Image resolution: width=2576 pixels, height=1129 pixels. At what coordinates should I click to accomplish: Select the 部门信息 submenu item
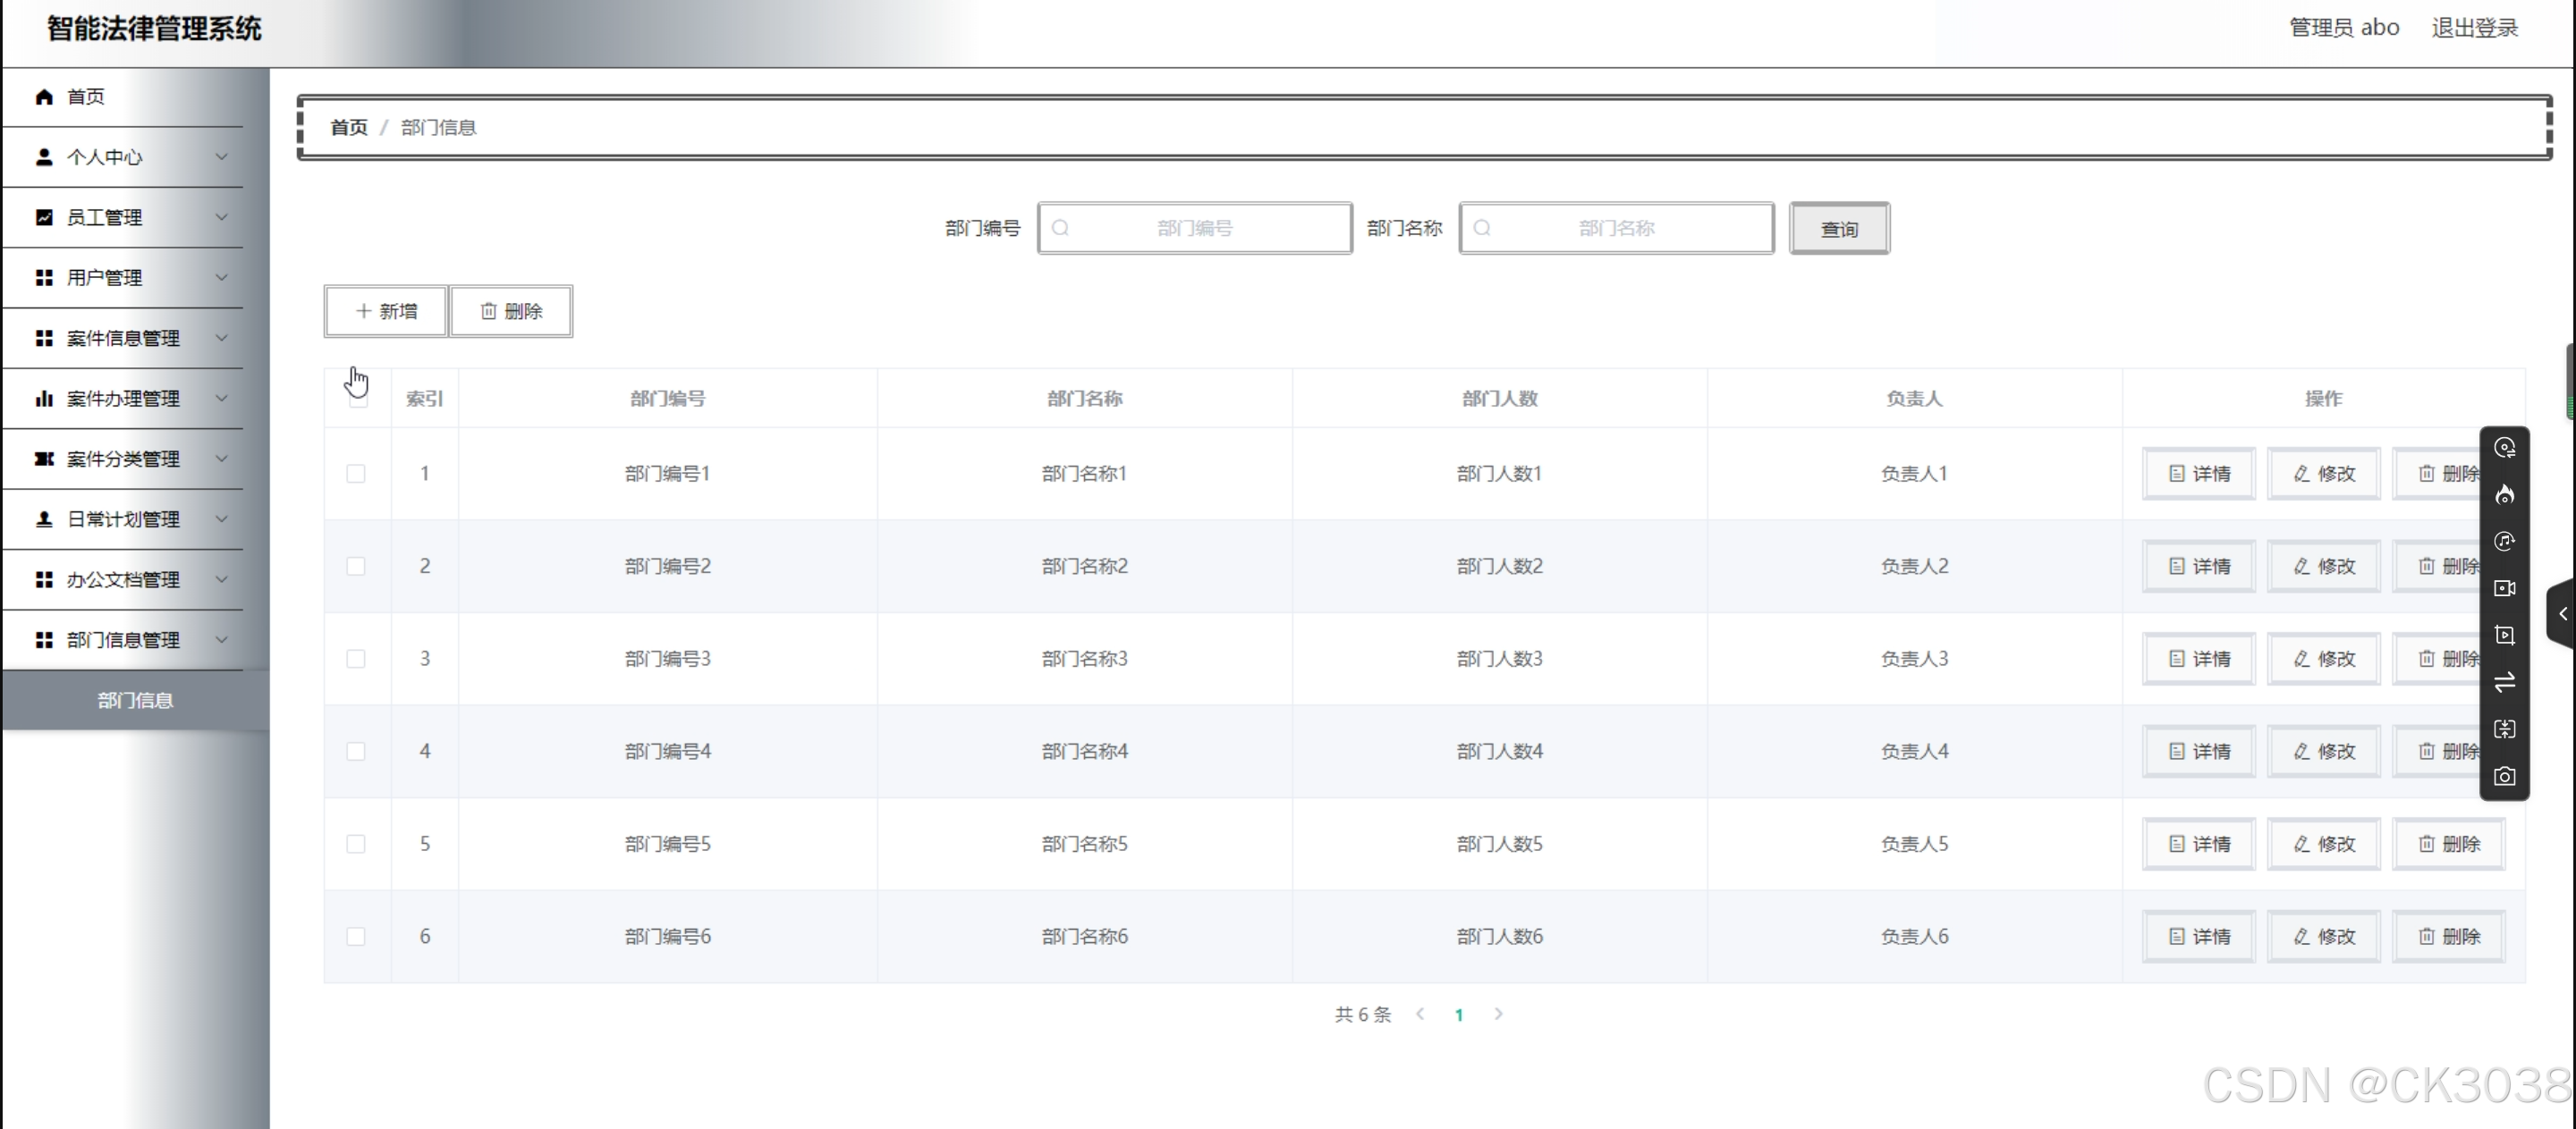point(135,701)
